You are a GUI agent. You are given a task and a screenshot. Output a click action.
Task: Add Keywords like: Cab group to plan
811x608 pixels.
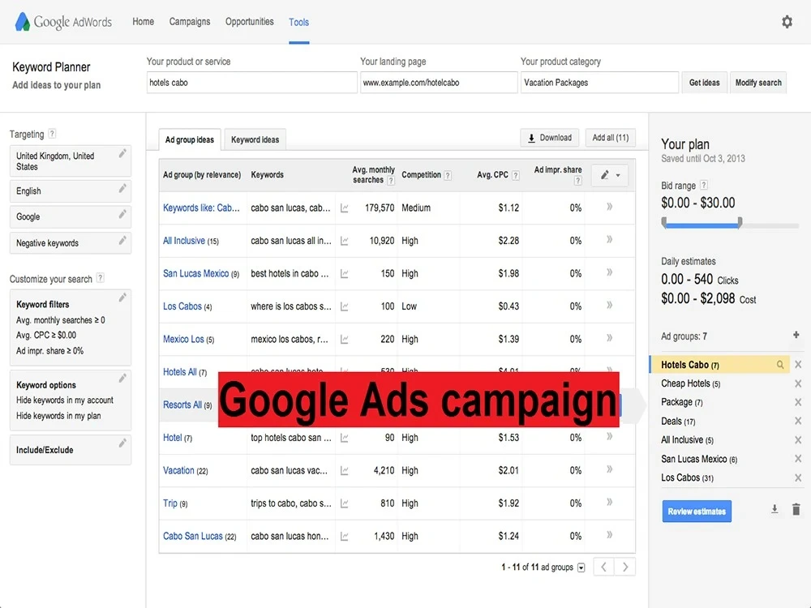pyautogui.click(x=610, y=207)
